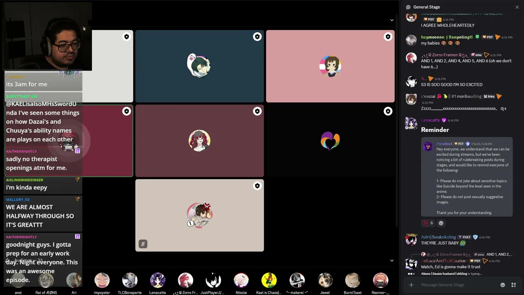Click the Zorro Framen username in chat
This screenshot has width=524, height=295.
[444, 54]
